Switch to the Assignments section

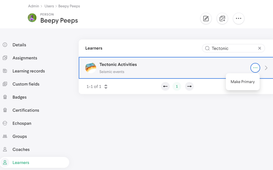25,58
